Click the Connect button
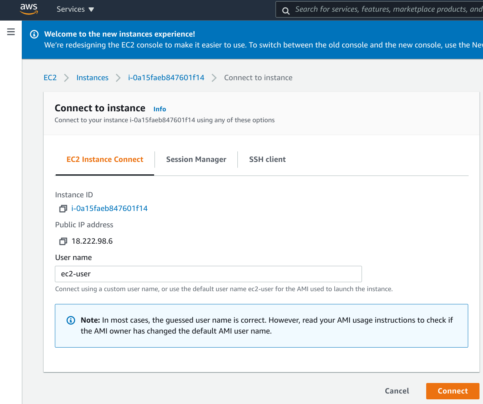483x404 pixels. point(453,391)
